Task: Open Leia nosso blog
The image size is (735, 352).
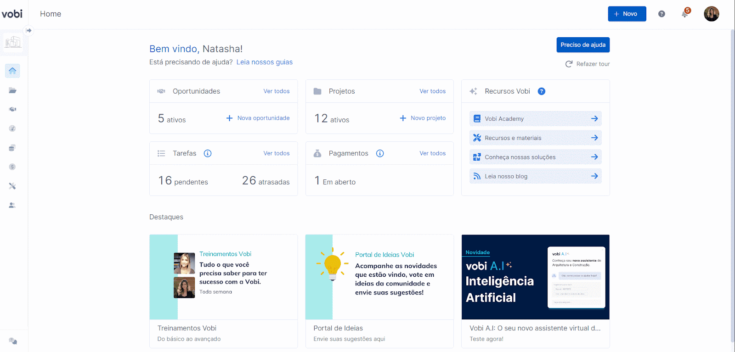Action: 536,176
